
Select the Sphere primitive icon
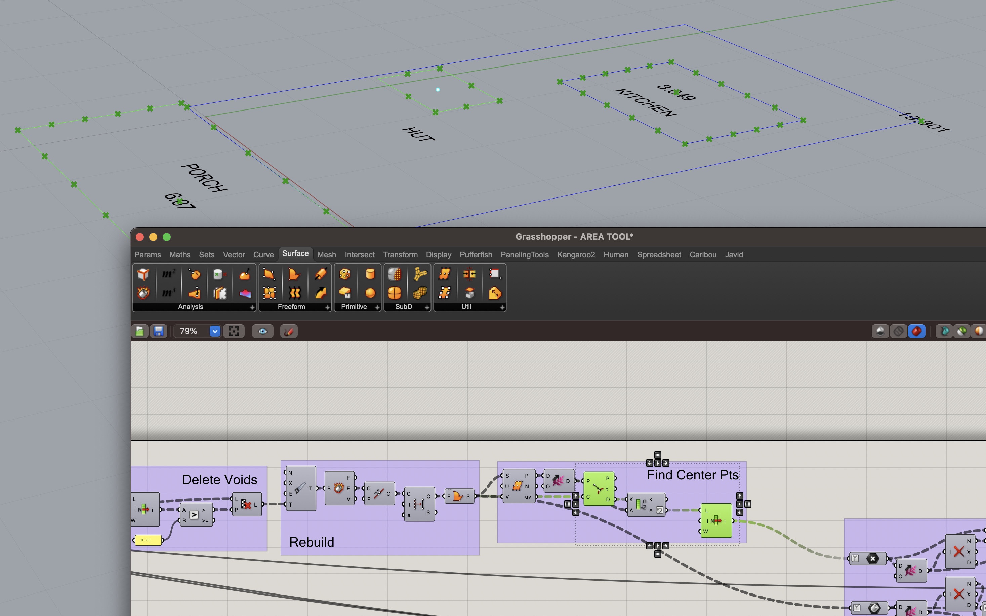(370, 293)
